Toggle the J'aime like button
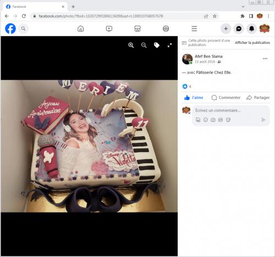Screen dimensions: 275x257 194,98
